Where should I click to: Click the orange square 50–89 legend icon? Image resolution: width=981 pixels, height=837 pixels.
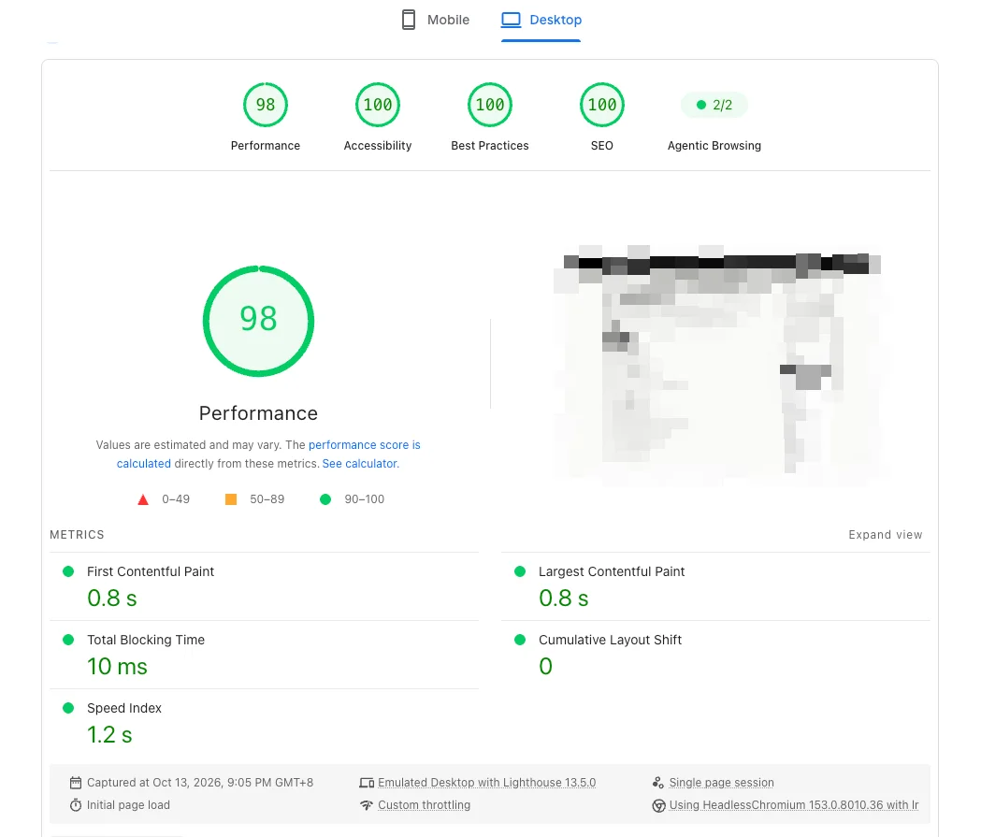pyautogui.click(x=231, y=499)
